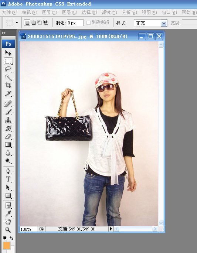The height and width of the screenshot is (253, 197).
Task: Select the Healing Brush tool
Action: [8, 104]
